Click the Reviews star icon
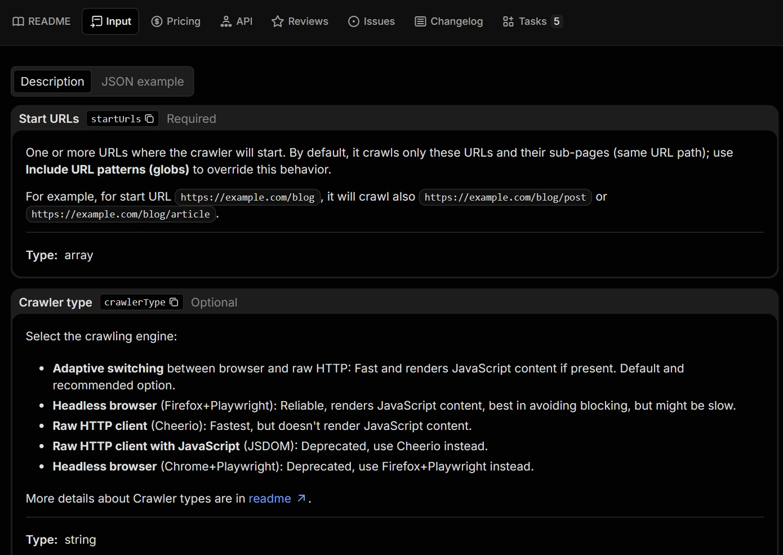Viewport: 783px width, 555px height. (x=277, y=21)
